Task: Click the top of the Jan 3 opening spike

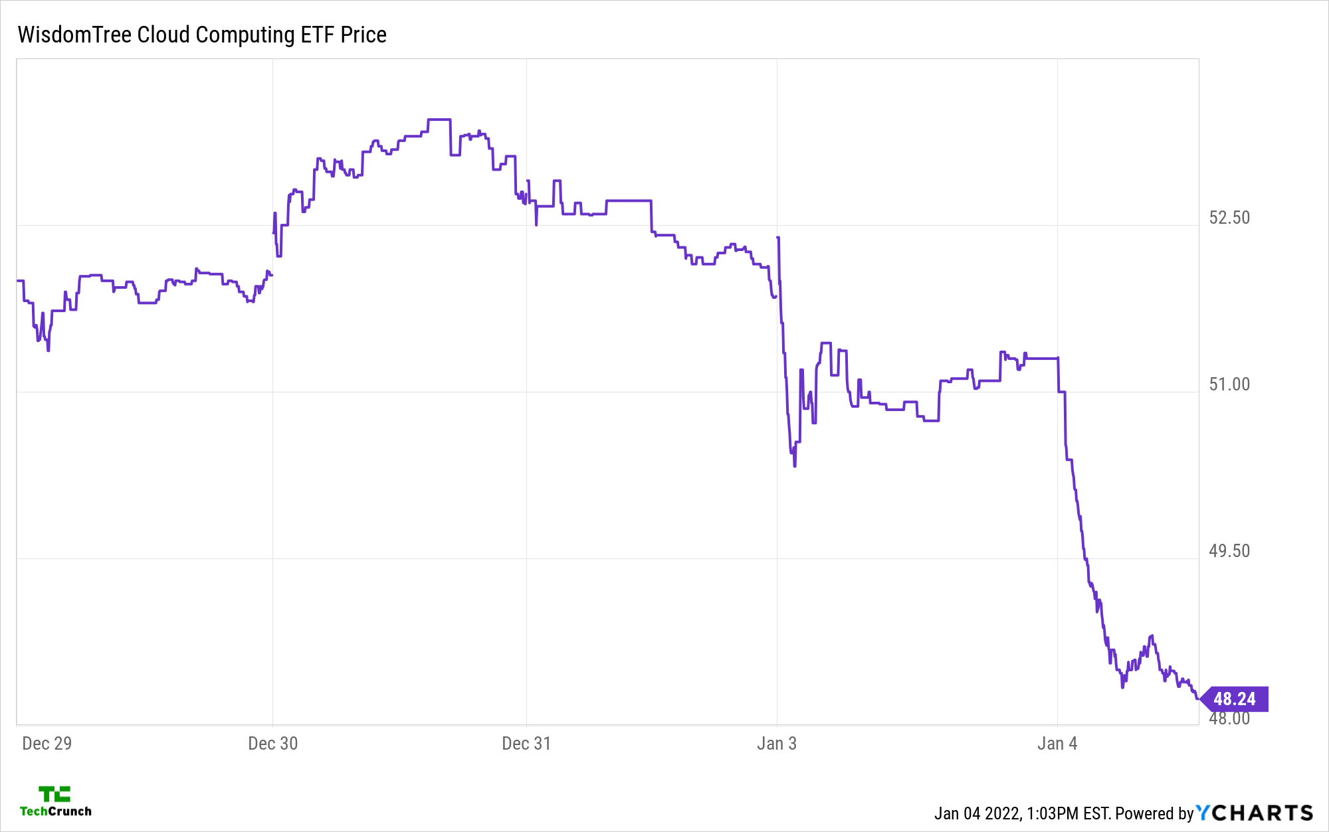Action: 777,237
